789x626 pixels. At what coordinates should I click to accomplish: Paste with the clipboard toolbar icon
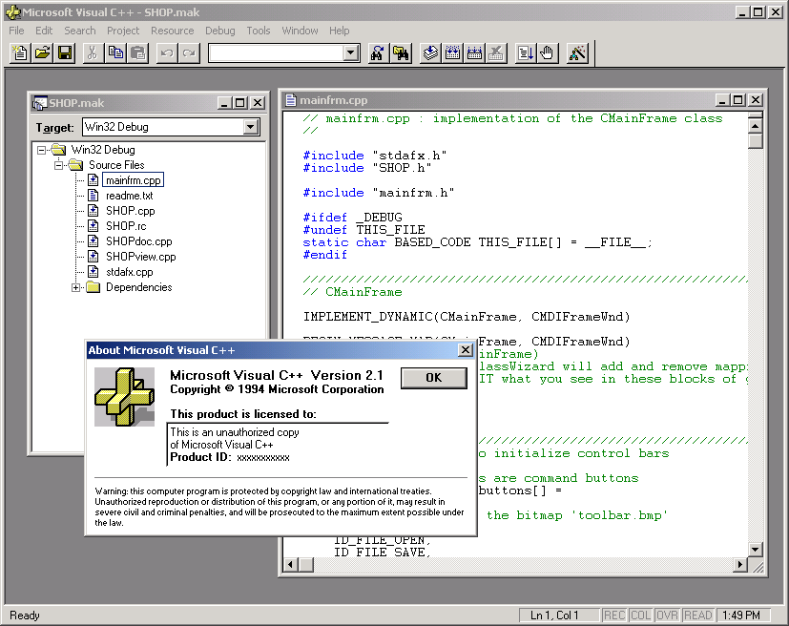pos(138,52)
